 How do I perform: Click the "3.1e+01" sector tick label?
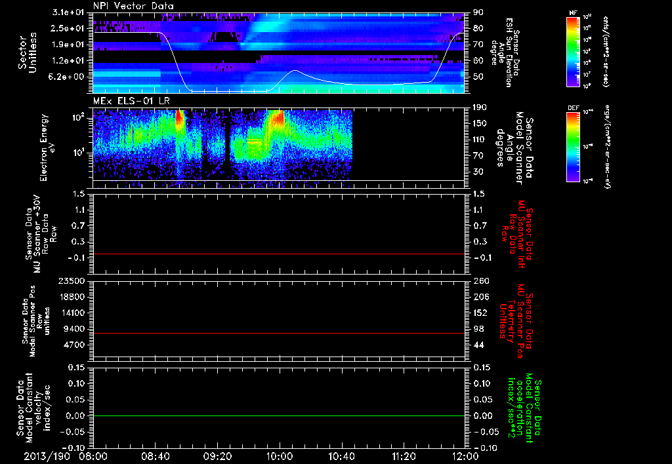pos(68,12)
